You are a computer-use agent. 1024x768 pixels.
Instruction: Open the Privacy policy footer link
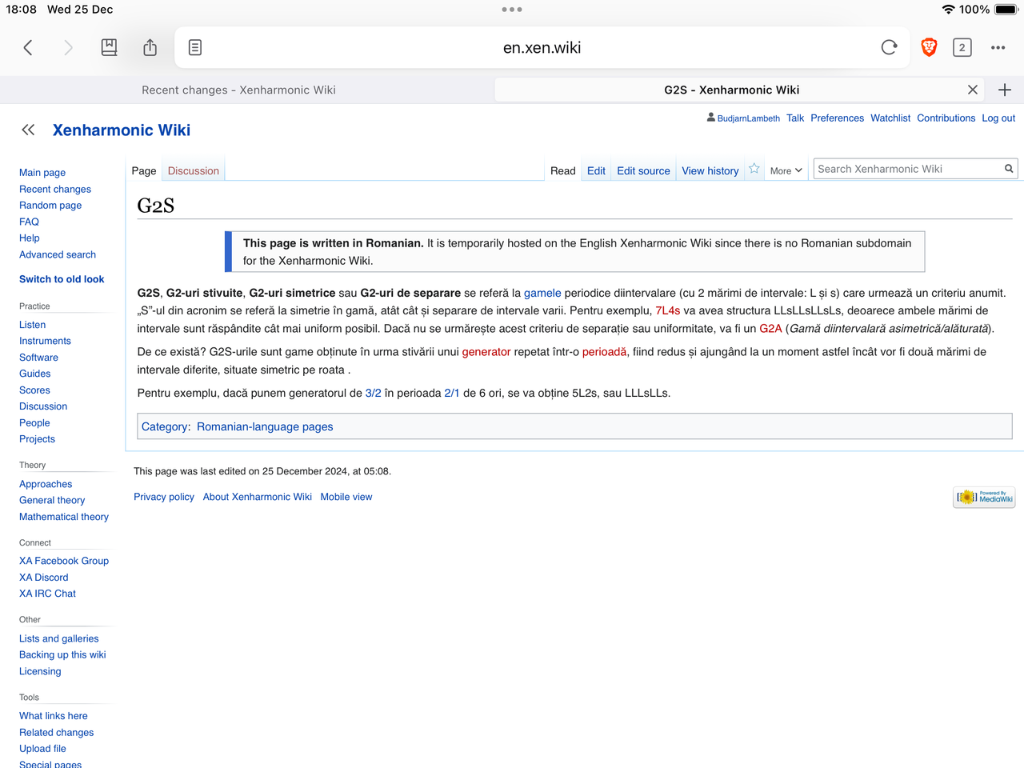(x=164, y=497)
